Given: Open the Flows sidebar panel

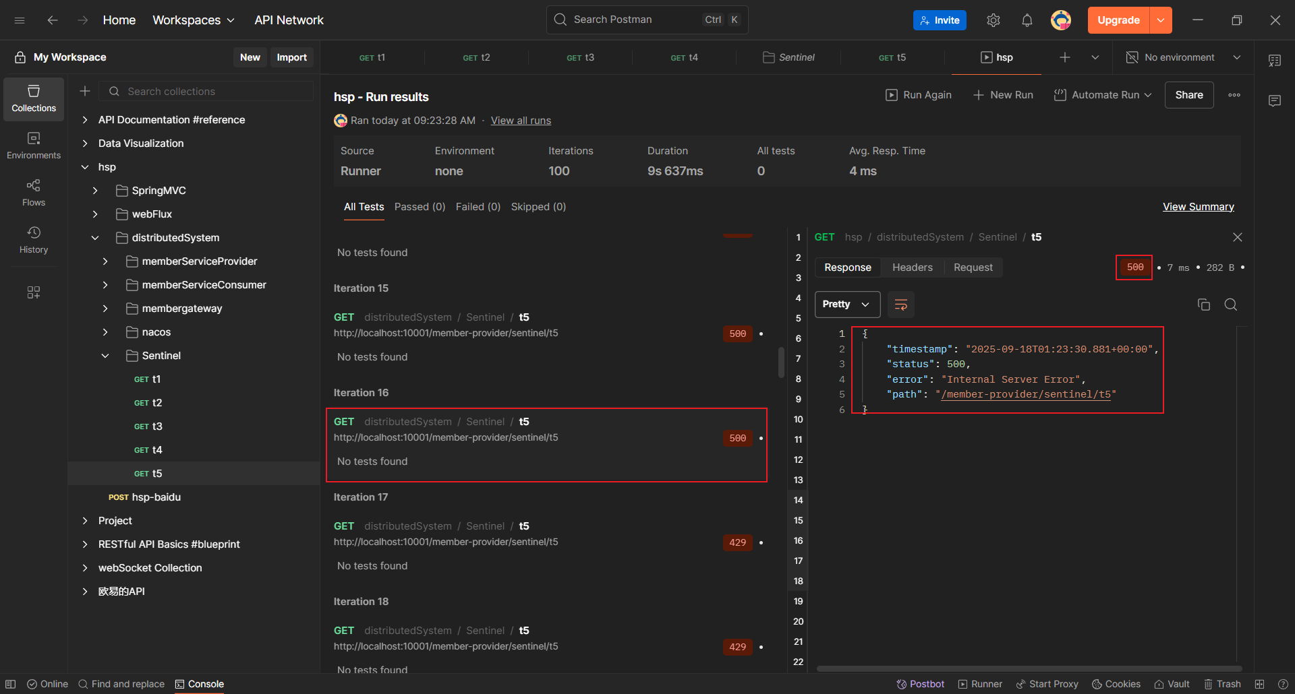Looking at the screenshot, I should tap(34, 192).
